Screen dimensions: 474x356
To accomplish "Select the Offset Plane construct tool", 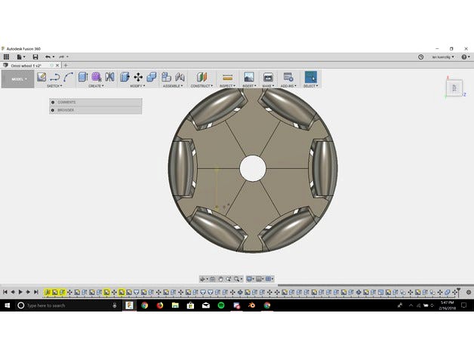I will coord(202,77).
